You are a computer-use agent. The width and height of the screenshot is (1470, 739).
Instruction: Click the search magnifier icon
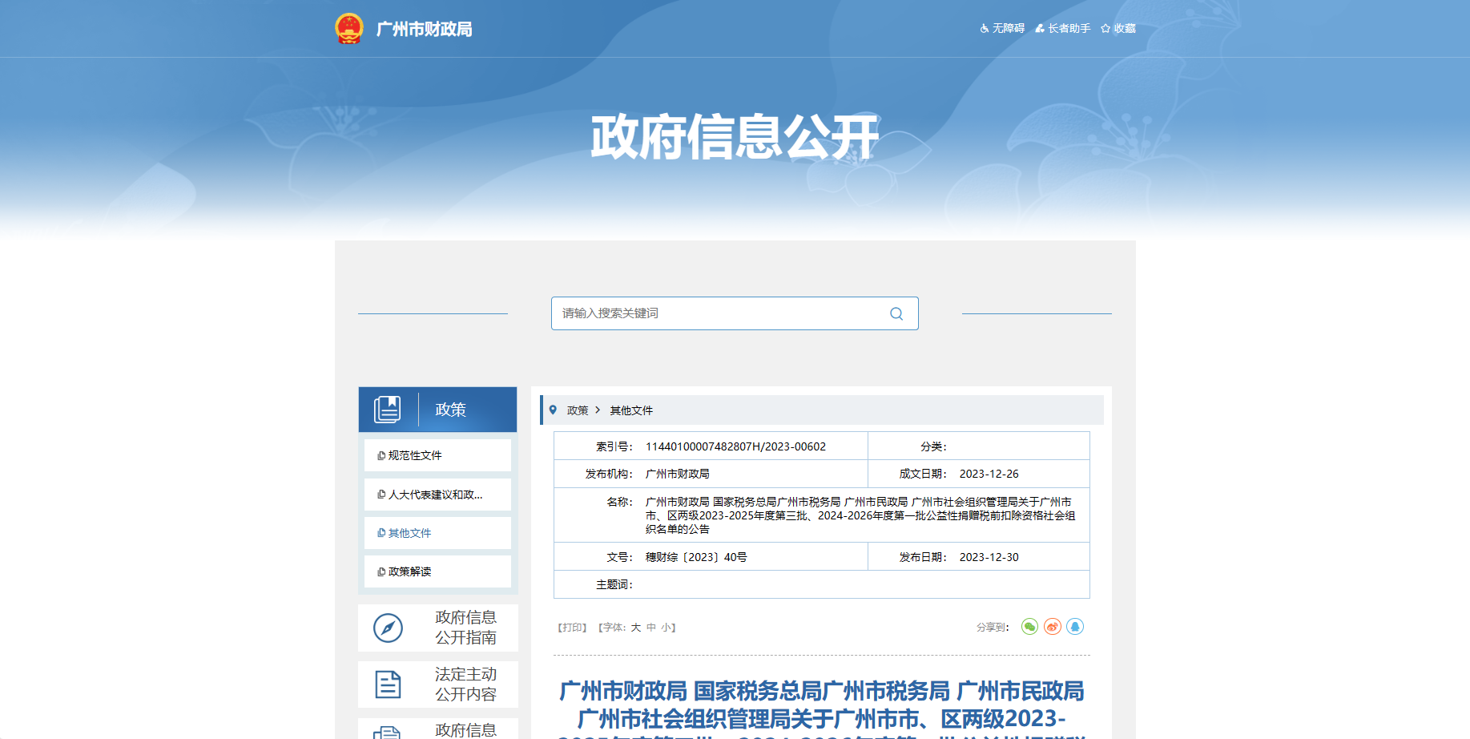pyautogui.click(x=896, y=313)
